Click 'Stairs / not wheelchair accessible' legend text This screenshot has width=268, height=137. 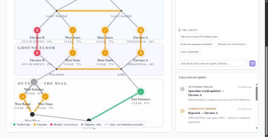126,124
